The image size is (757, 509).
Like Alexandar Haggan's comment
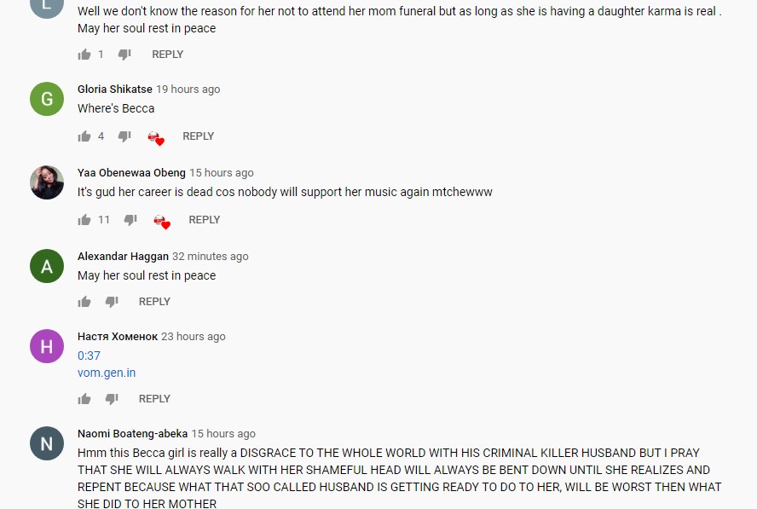click(84, 302)
